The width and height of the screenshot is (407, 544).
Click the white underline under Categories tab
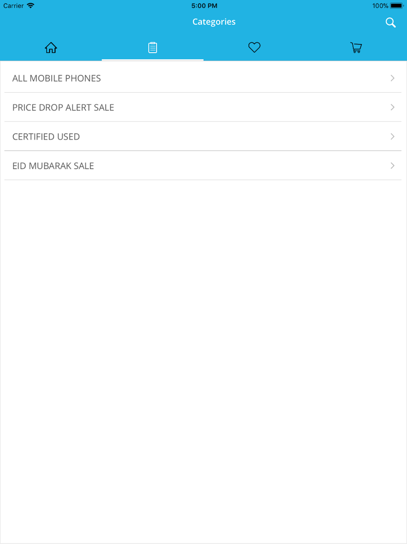[x=153, y=60]
